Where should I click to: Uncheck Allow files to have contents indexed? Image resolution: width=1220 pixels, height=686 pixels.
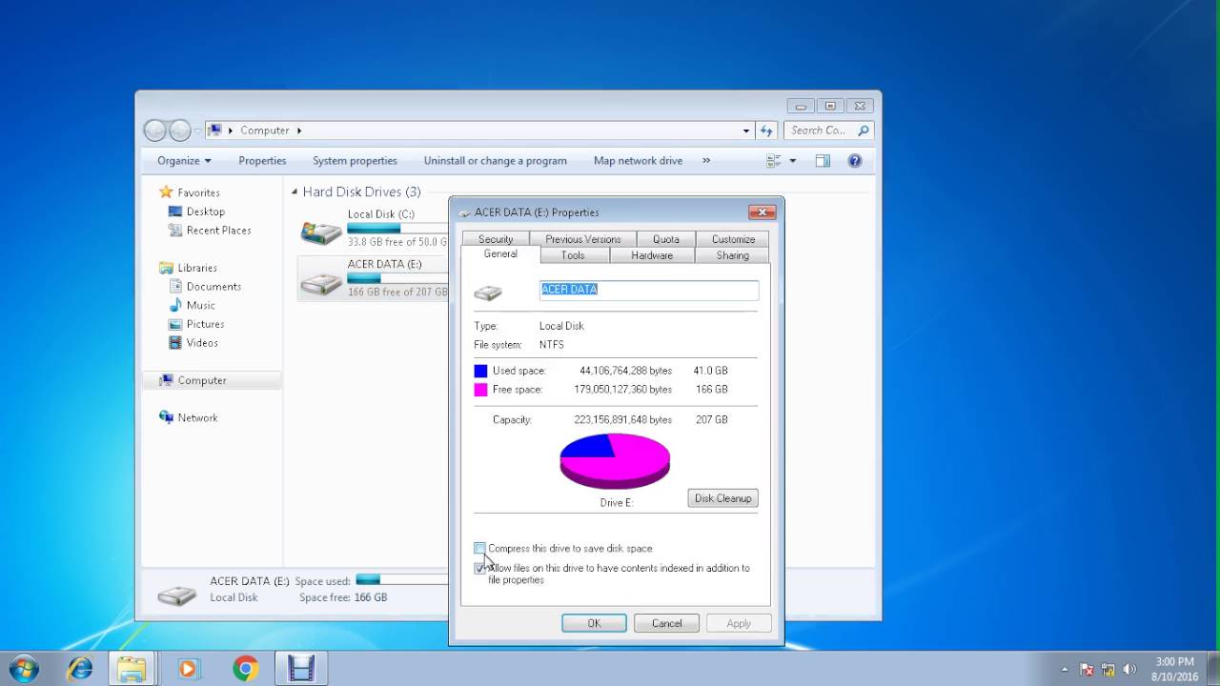pos(479,568)
